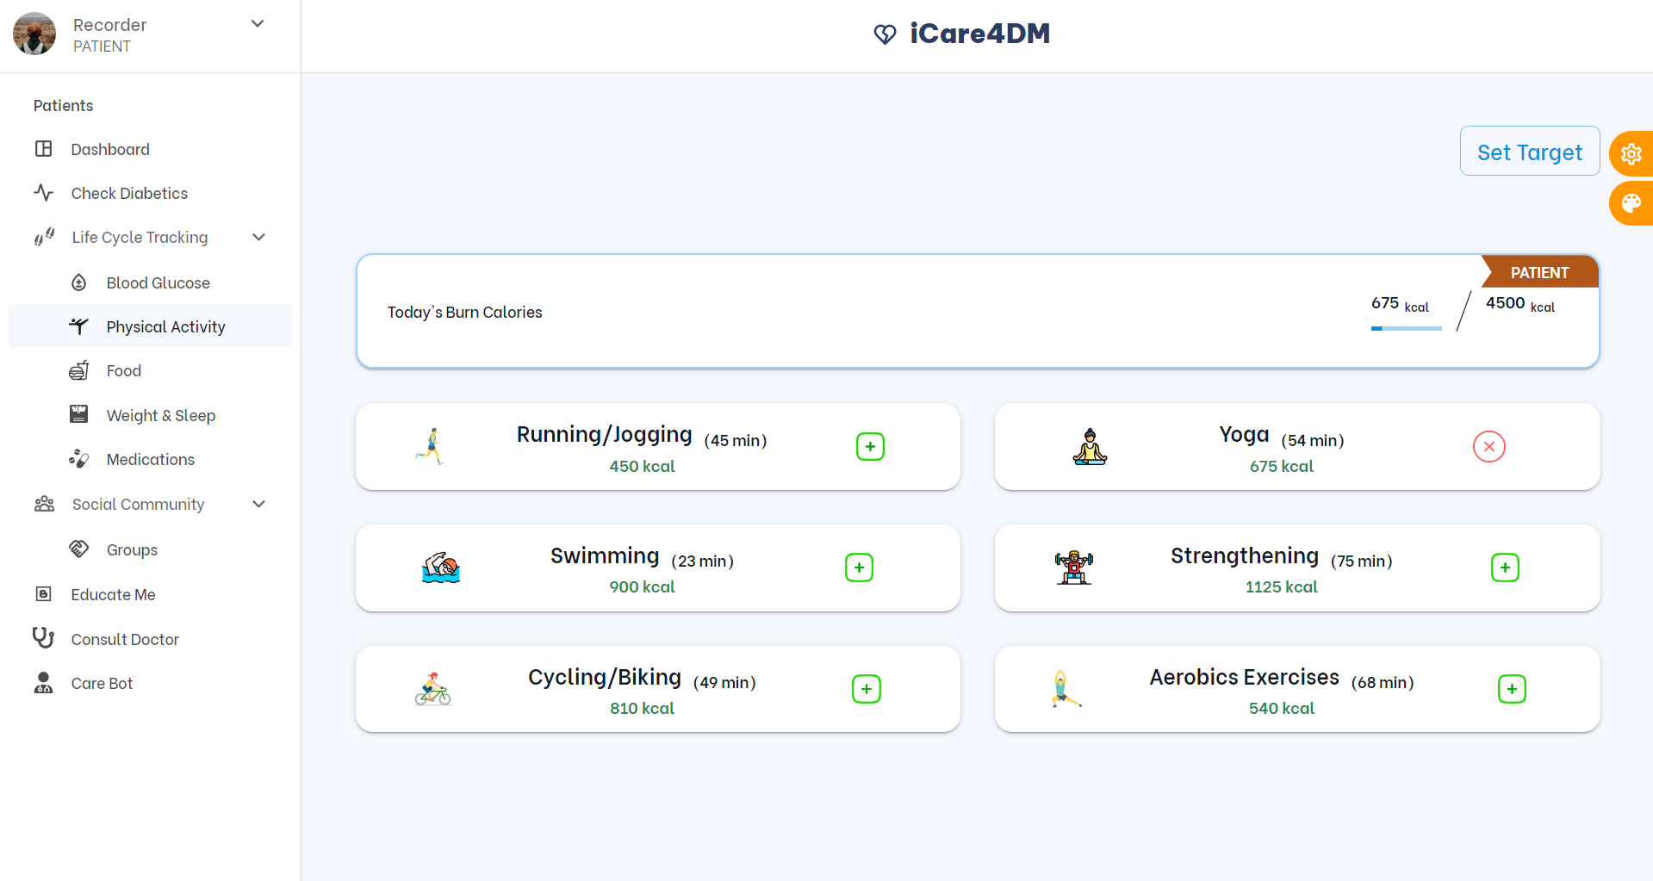Add Aerobics Exercises with plus button
Viewport: 1653px width, 881px height.
(x=1511, y=689)
